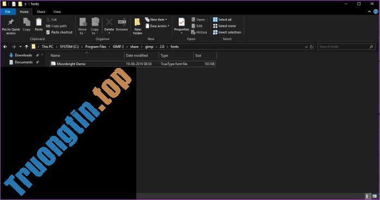Sort by Size column header

tap(205, 55)
